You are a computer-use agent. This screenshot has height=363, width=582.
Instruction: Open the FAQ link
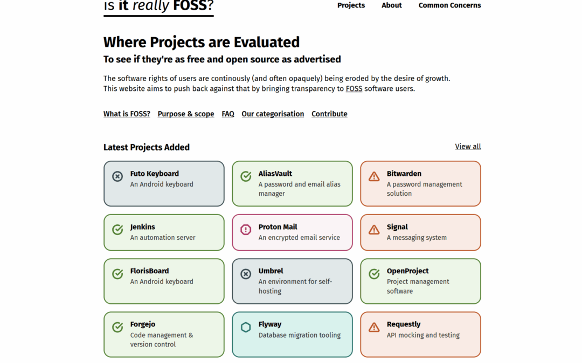(228, 113)
